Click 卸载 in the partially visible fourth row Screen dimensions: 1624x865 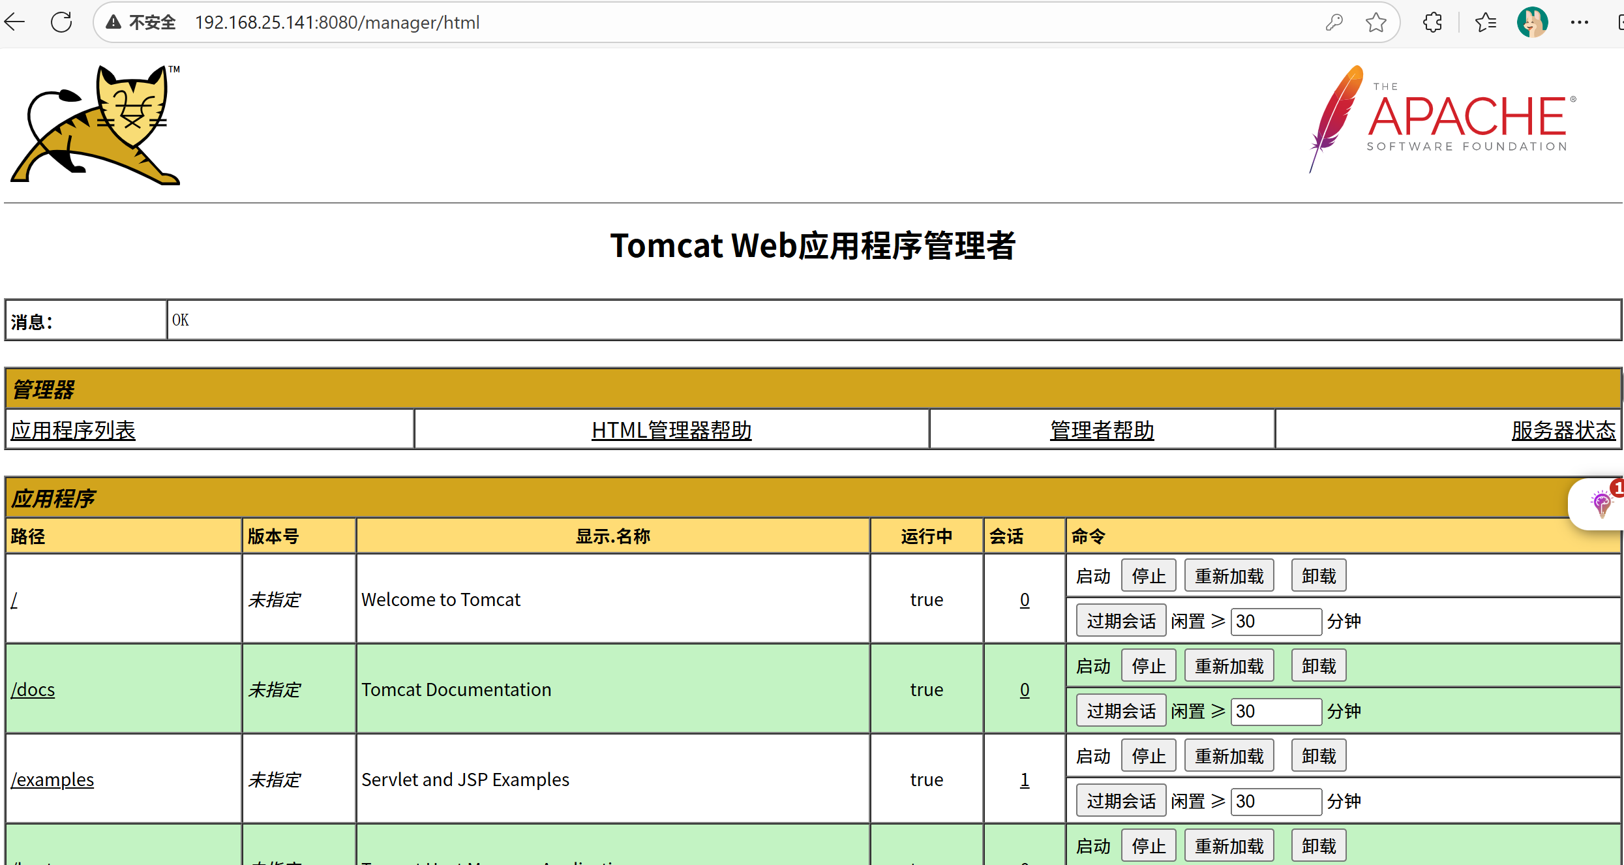pyautogui.click(x=1319, y=846)
